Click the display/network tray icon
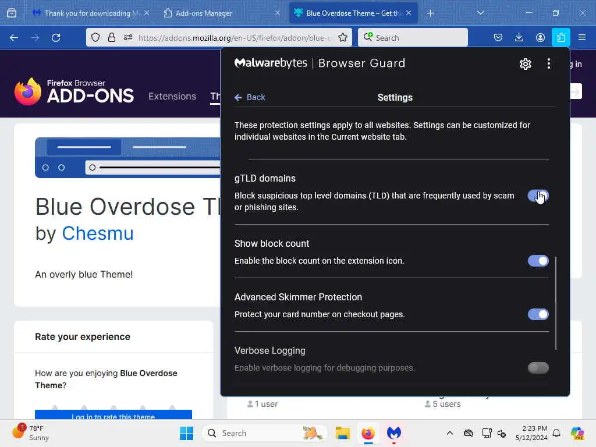The height and width of the screenshot is (447, 596). coord(486,433)
